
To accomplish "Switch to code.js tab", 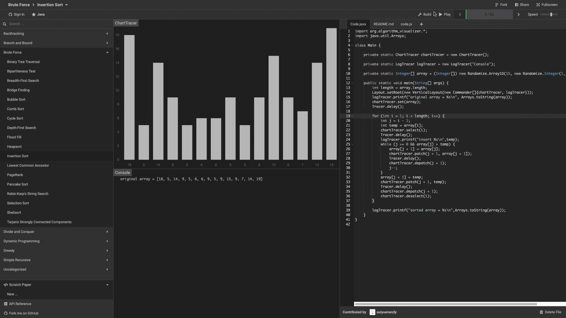I will pyautogui.click(x=406, y=24).
